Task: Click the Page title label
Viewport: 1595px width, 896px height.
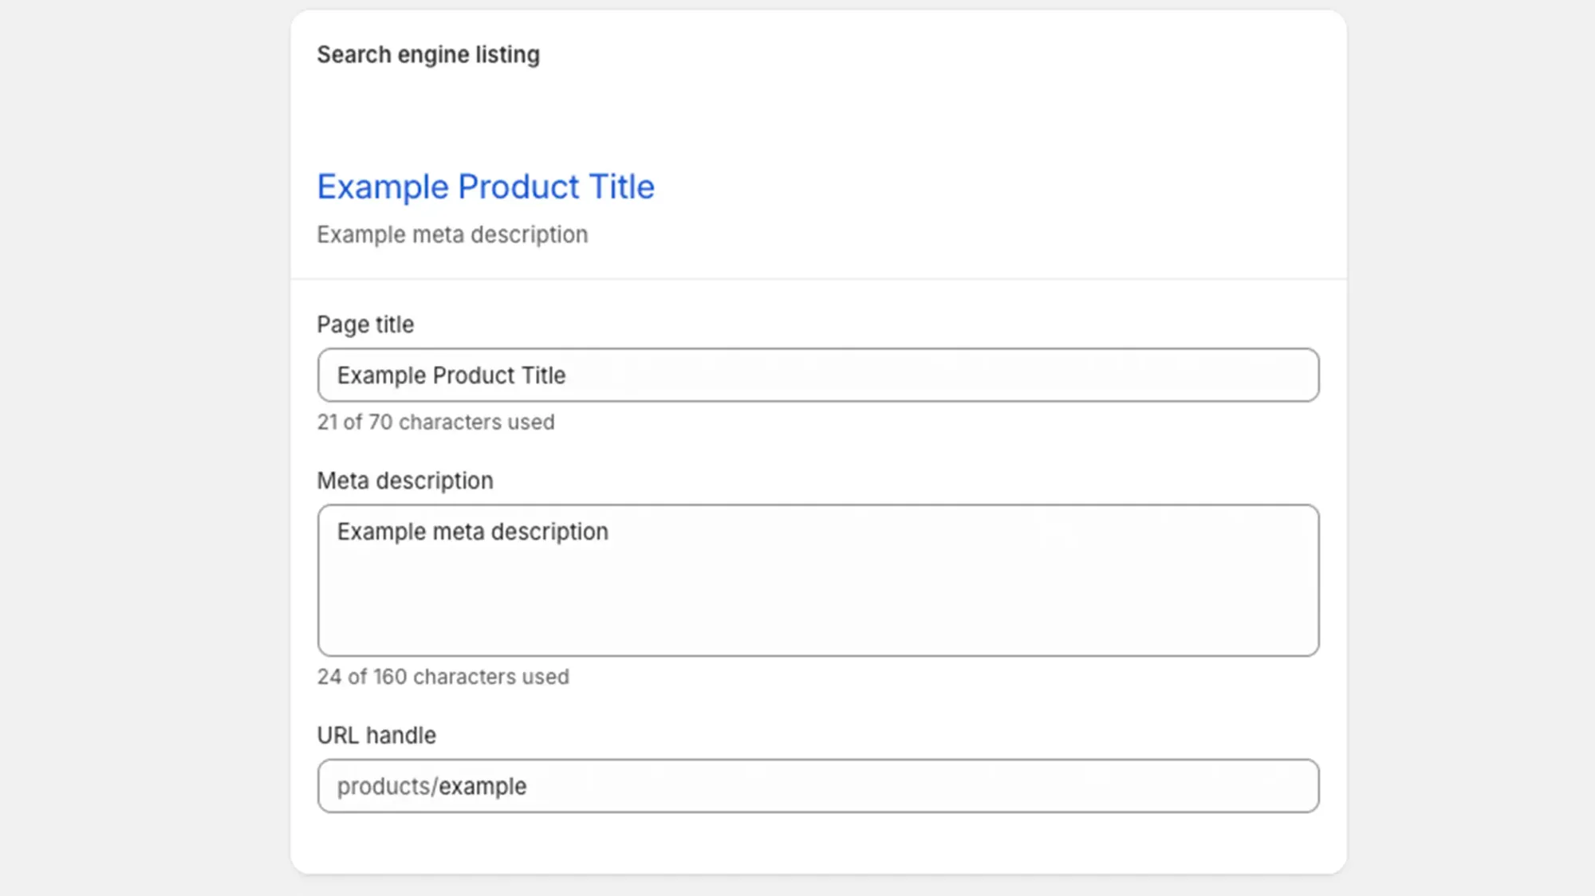Action: (x=365, y=324)
